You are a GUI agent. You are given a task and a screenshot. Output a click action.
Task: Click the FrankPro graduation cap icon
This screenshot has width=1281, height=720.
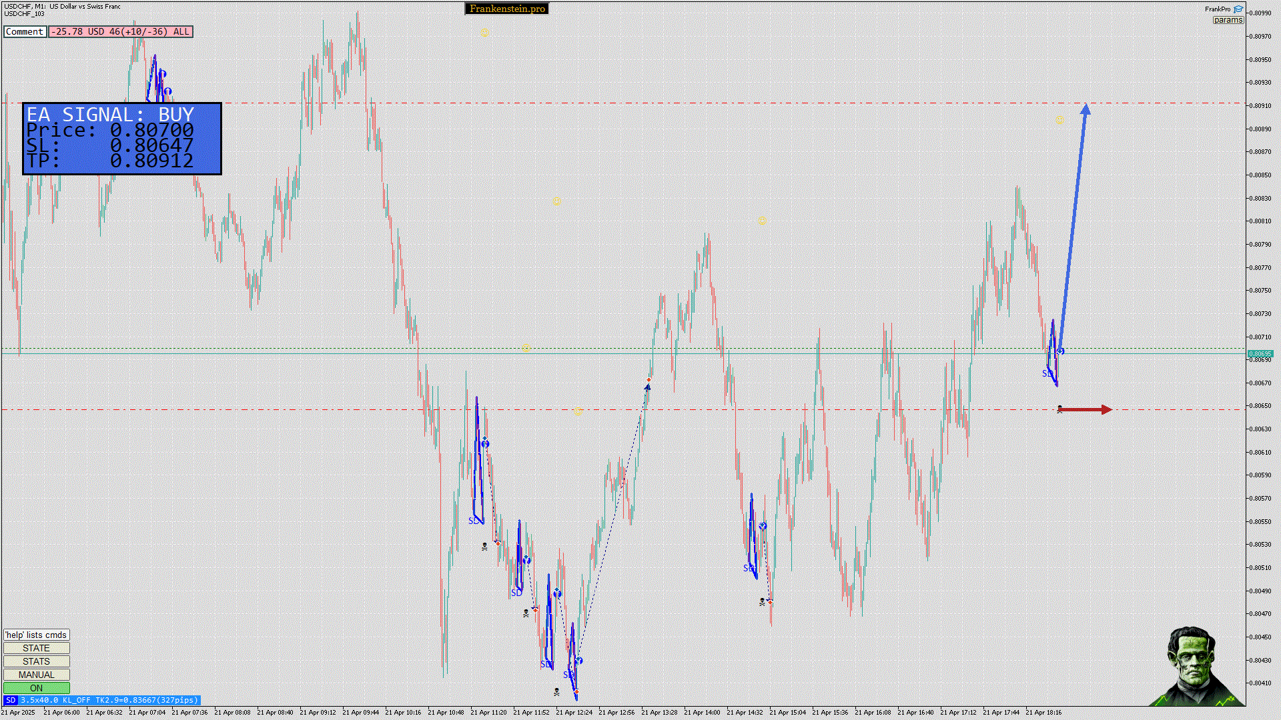1238,9
